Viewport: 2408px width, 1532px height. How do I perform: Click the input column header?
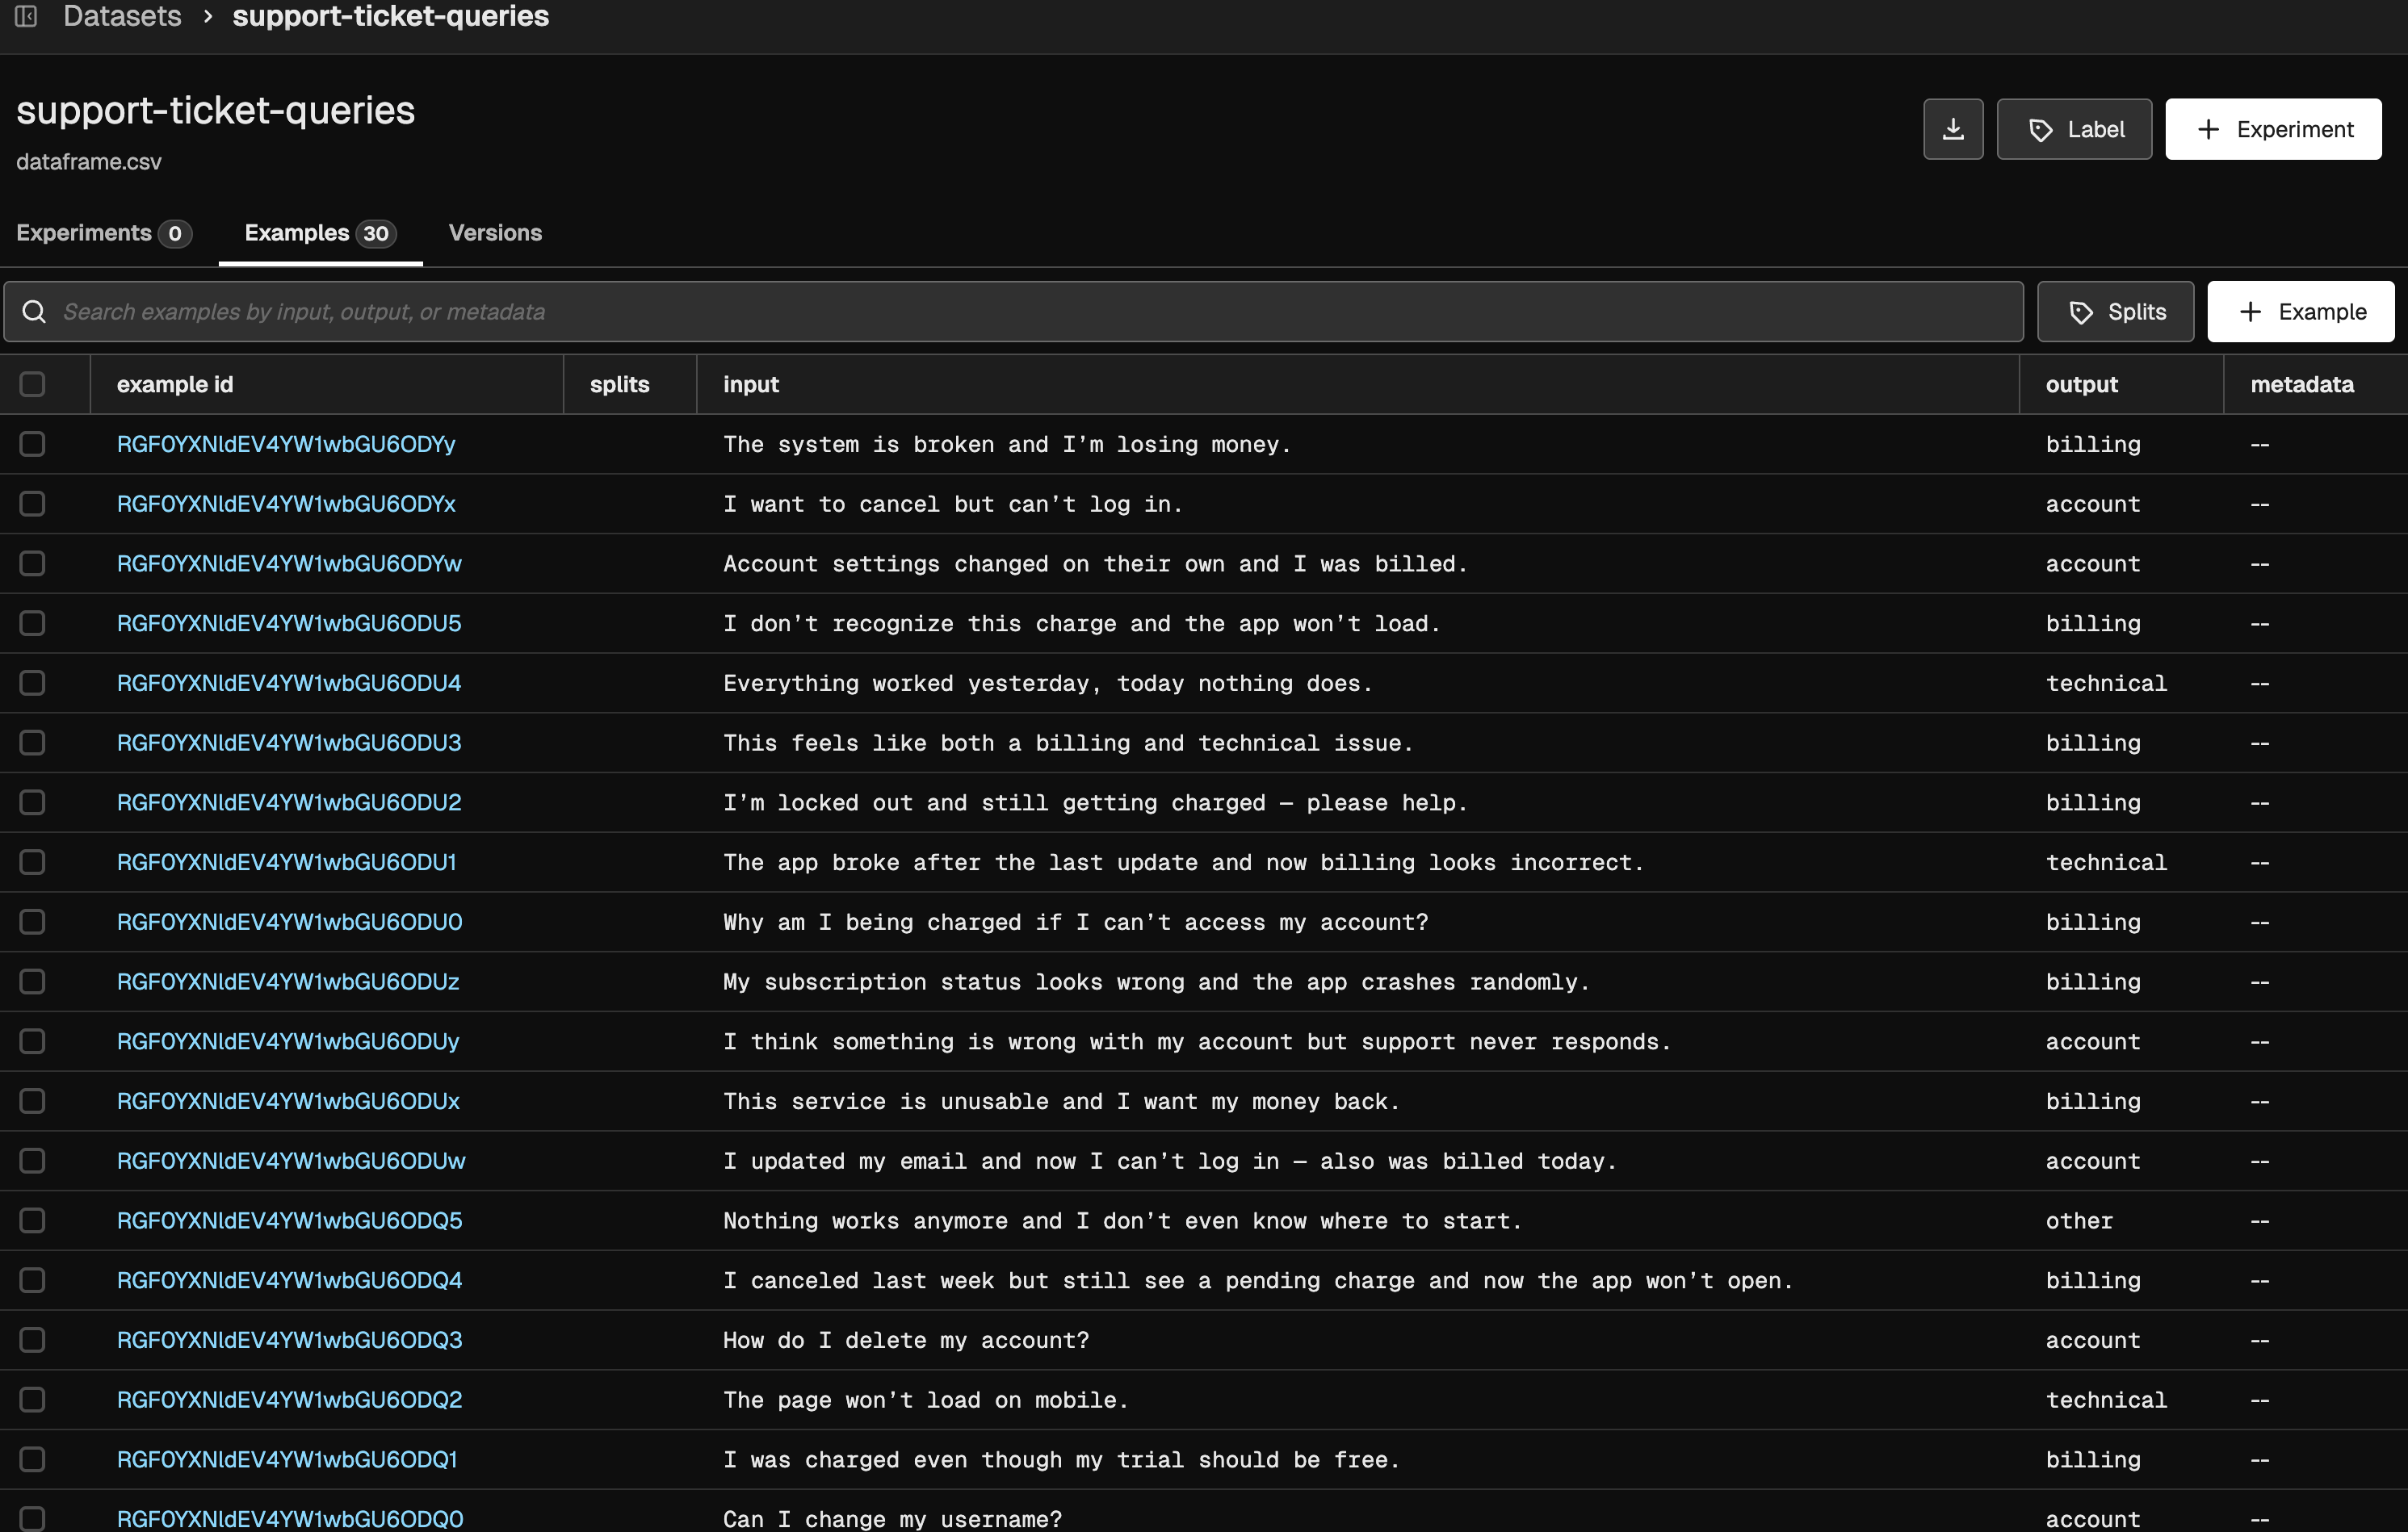751,383
